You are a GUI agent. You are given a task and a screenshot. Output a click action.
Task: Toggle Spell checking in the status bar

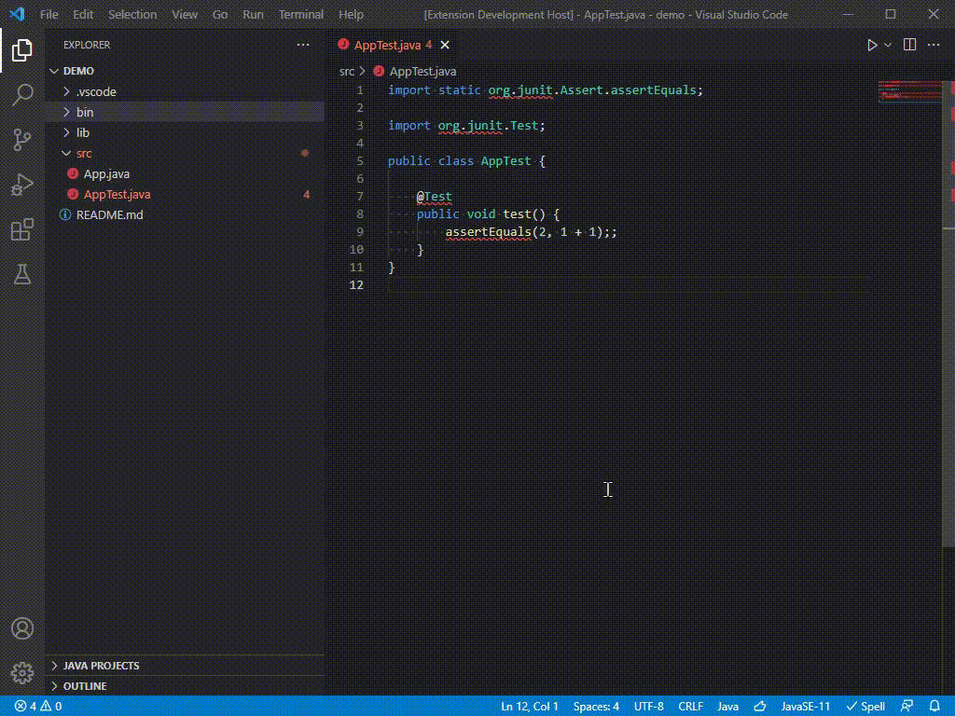865,707
